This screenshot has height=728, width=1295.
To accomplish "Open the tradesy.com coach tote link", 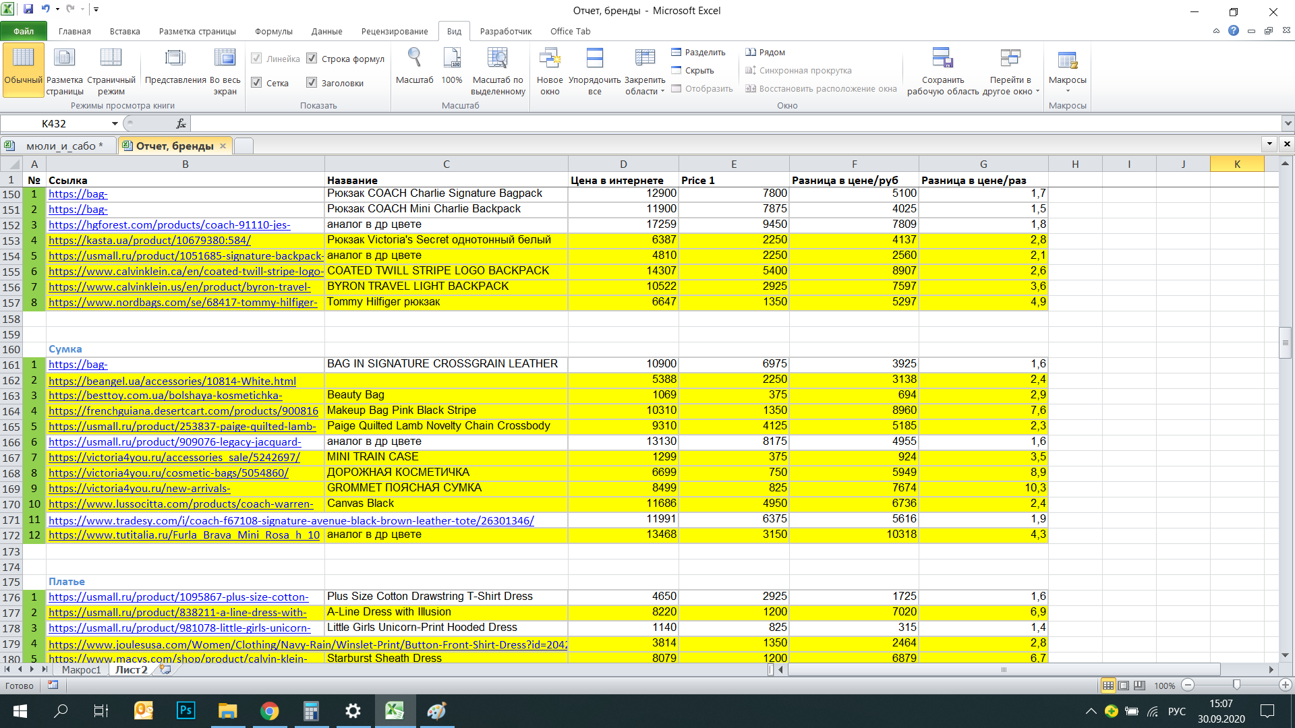I will pos(291,521).
